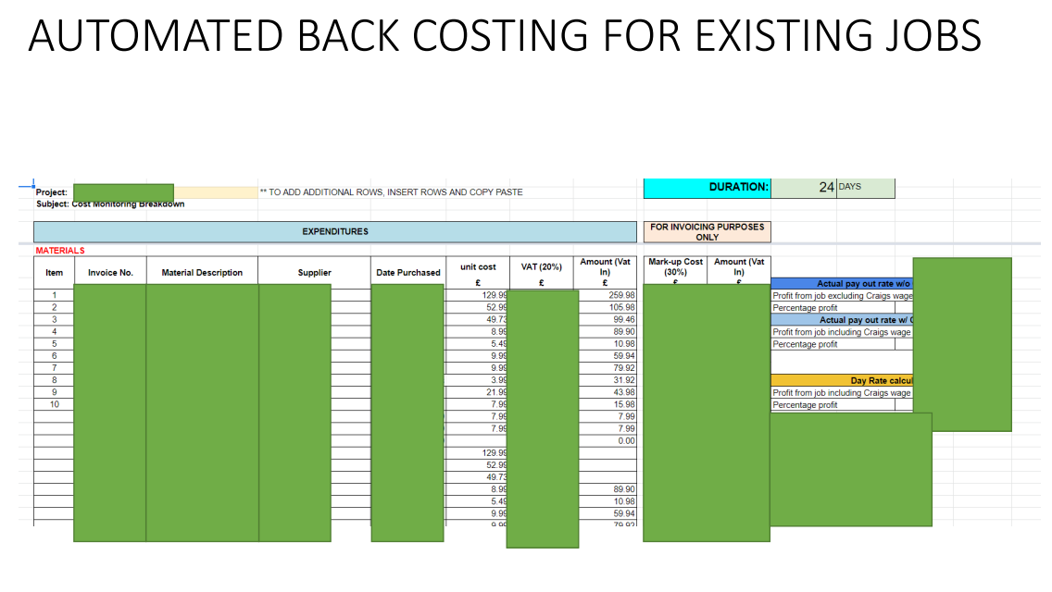Select the Day Rate calcul header cell
Viewport: 1052px width, 592px height.
coord(842,381)
